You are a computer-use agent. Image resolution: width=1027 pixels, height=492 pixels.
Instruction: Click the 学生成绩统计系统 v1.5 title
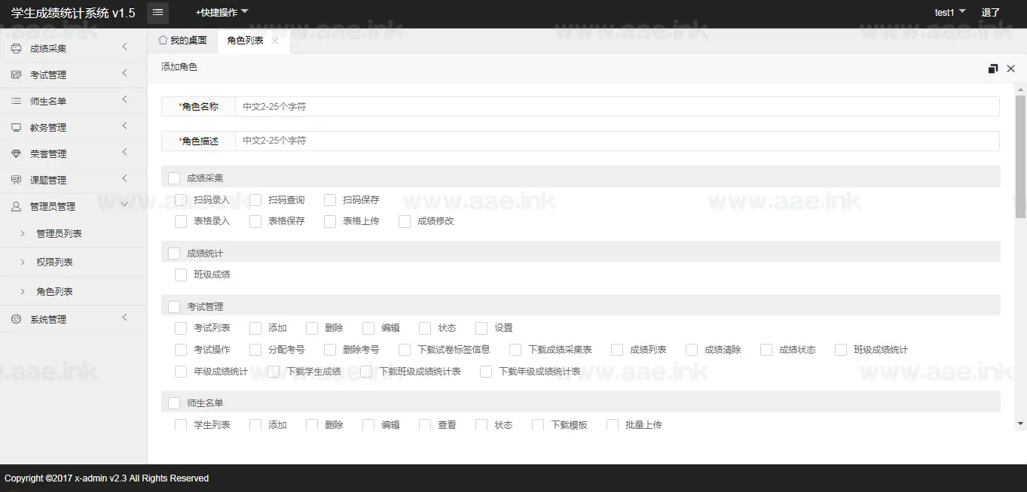point(73,13)
